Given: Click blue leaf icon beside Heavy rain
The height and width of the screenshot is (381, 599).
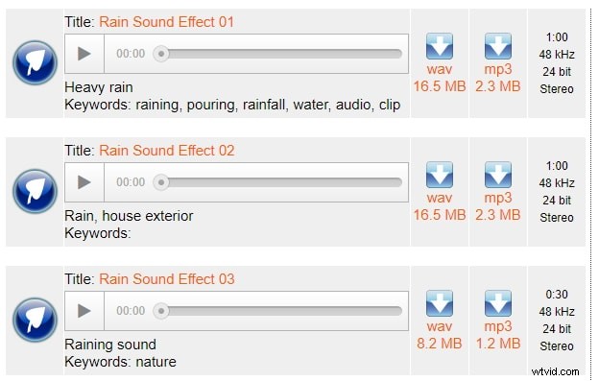Looking at the screenshot, I should (x=35, y=62).
